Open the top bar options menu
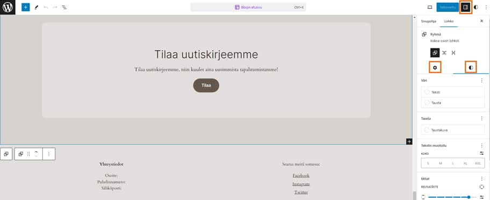Viewport: 490px width, 200px height. pos(486,7)
